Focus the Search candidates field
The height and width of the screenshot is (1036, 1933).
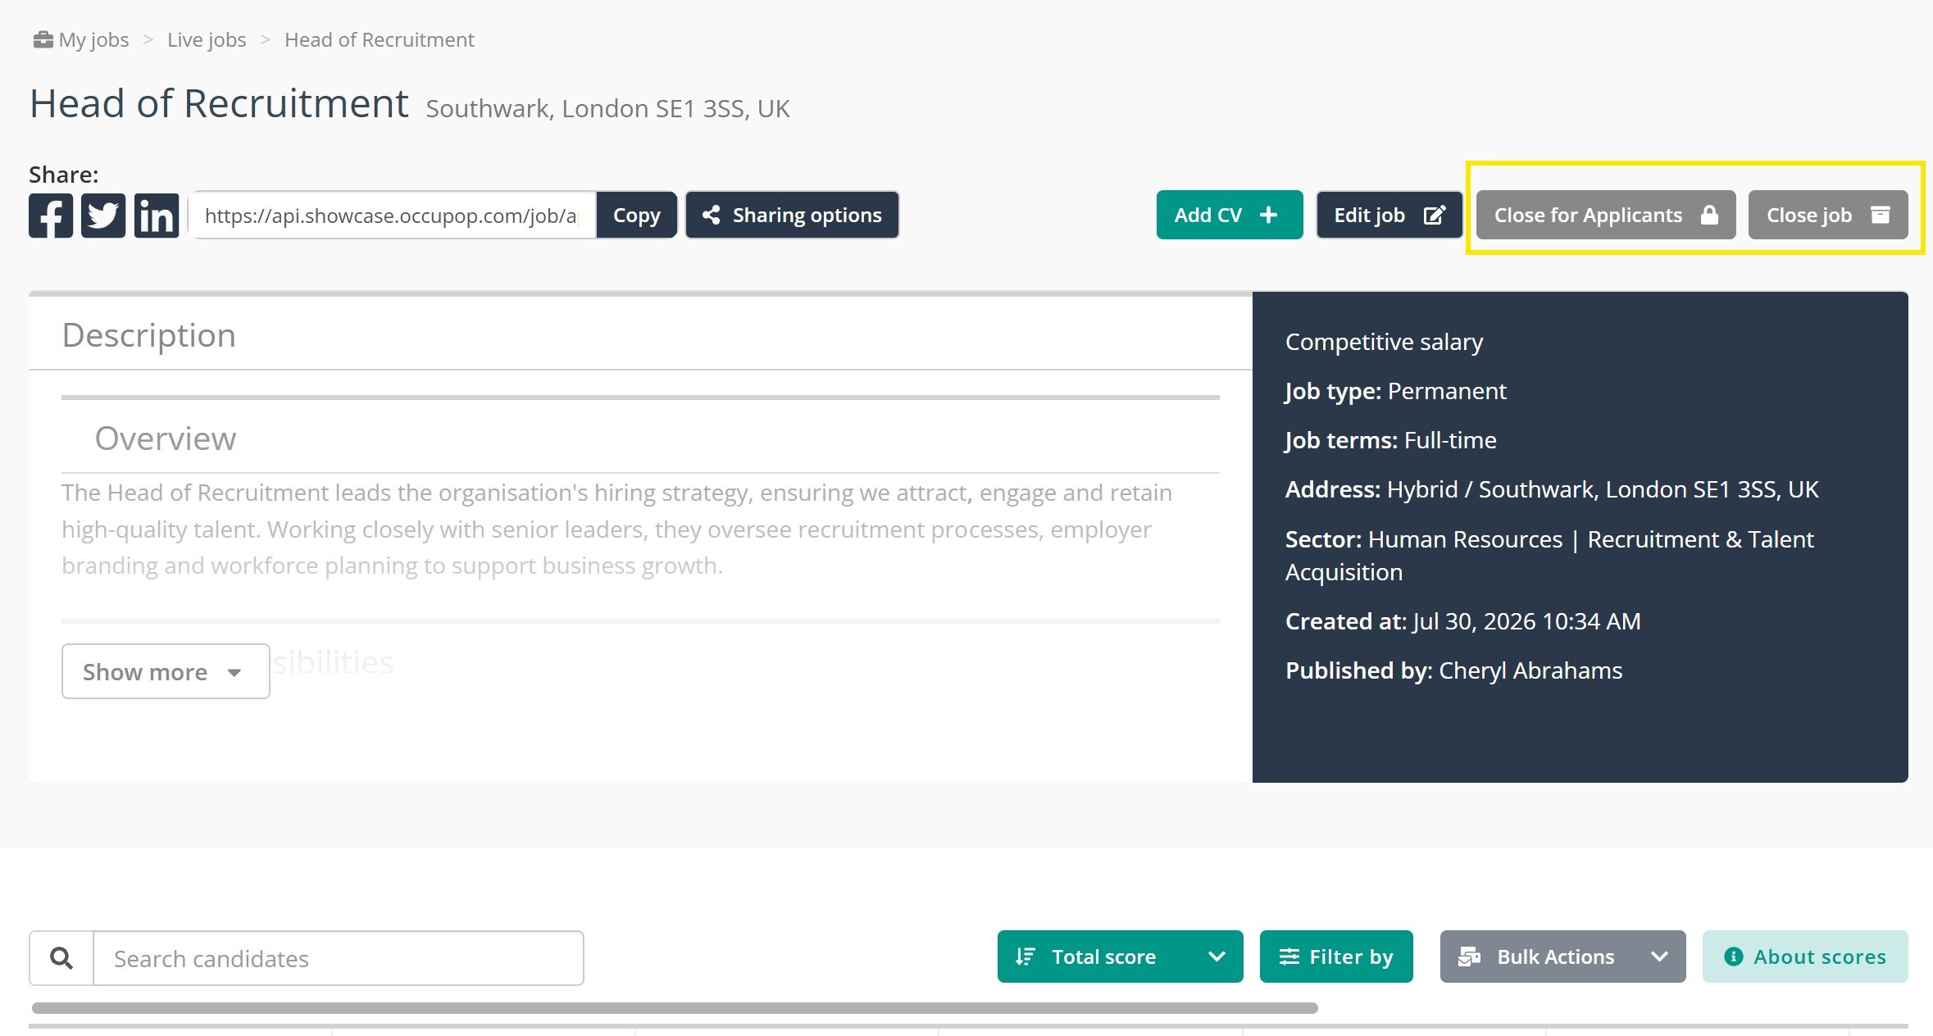(x=339, y=958)
